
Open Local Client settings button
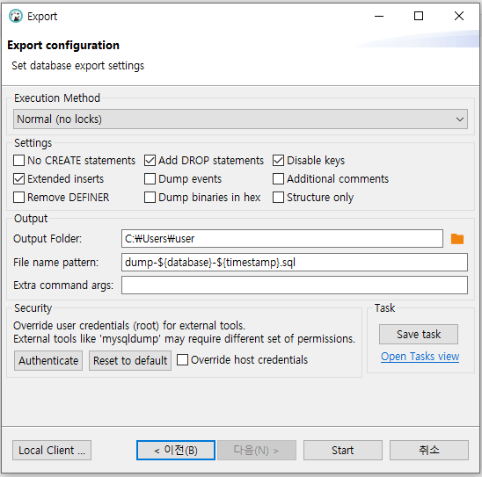(52, 451)
